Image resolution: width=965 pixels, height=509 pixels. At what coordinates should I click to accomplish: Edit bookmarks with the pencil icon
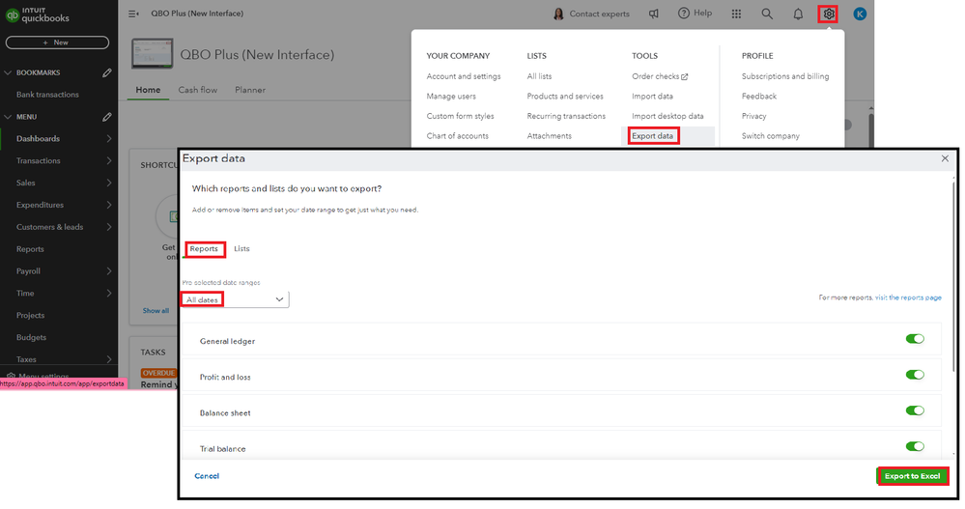point(107,72)
